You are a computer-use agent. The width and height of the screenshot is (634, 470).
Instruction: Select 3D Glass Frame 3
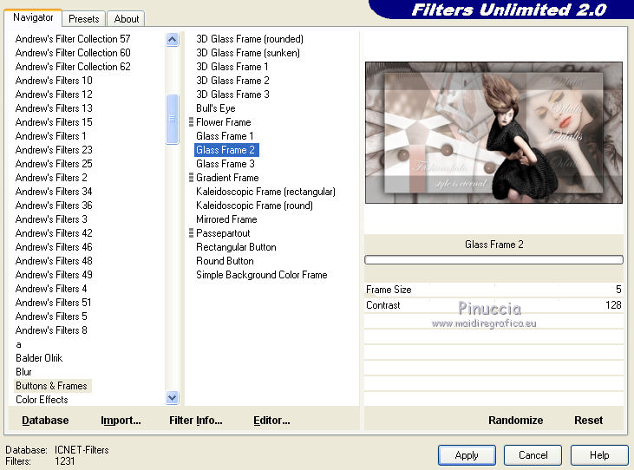point(232,95)
